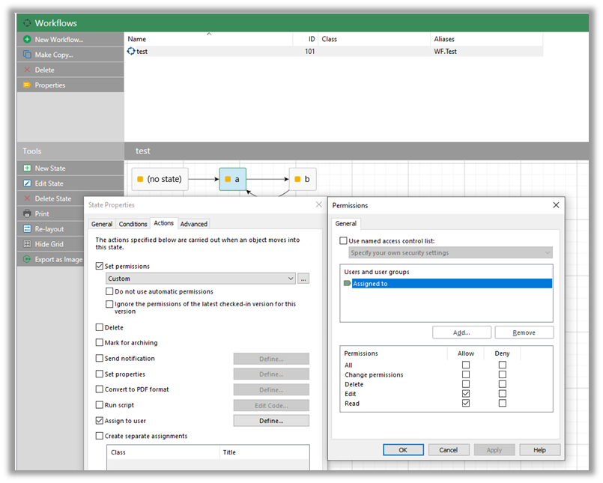The height and width of the screenshot is (483, 603).
Task: Click the Make Copy icon
Action: (27, 55)
